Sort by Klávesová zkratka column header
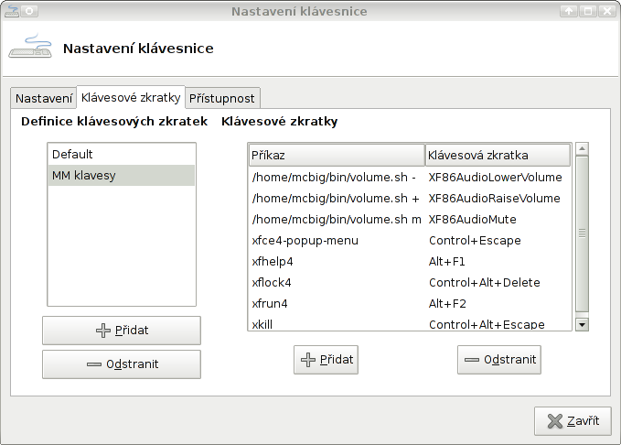Image resolution: width=621 pixels, height=445 pixels. (498, 155)
